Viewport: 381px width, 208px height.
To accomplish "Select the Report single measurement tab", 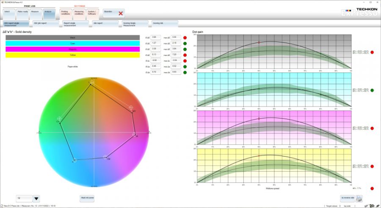I will [x=75, y=24].
